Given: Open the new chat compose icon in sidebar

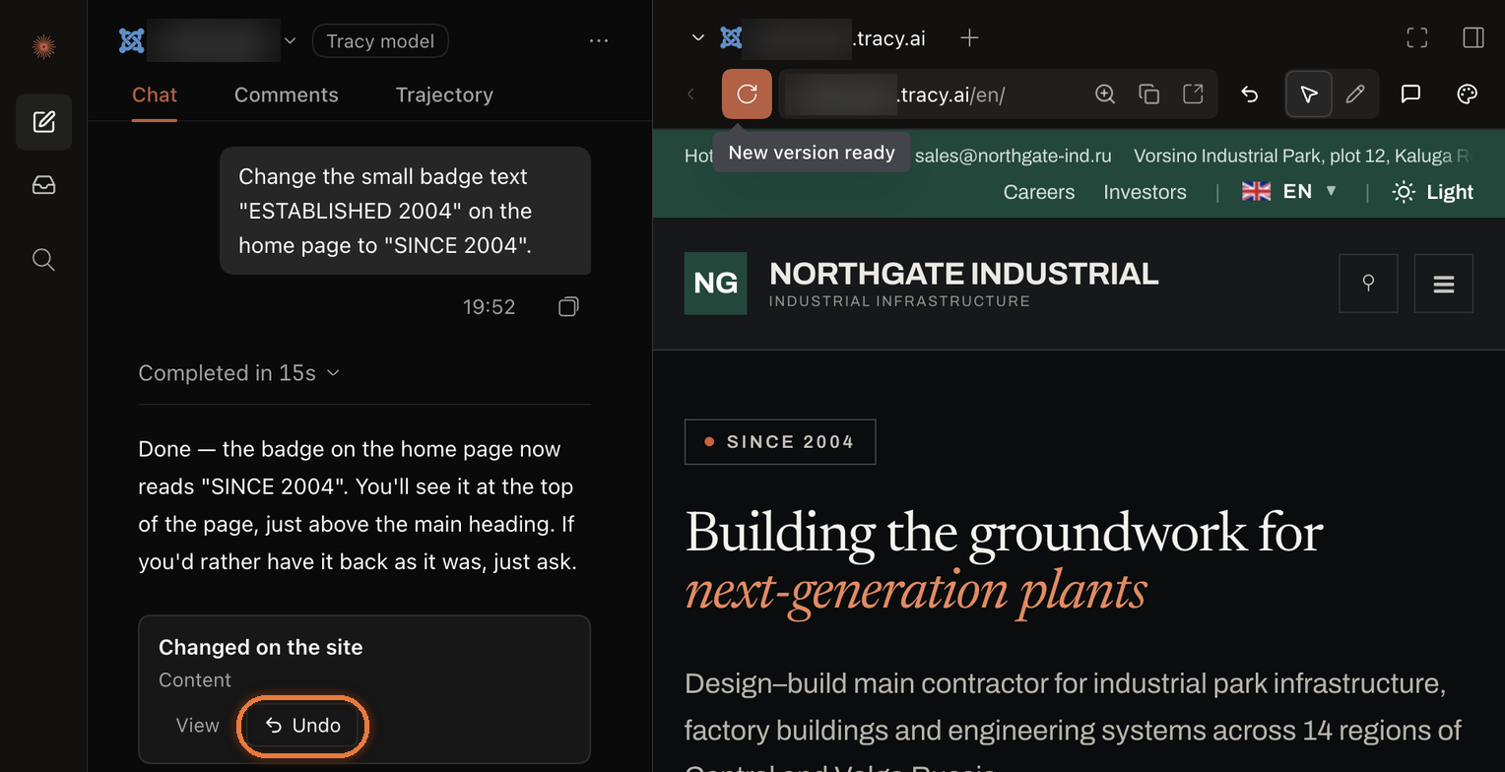Looking at the screenshot, I should point(43,122).
